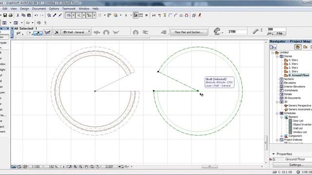Click the thickness field showing 300

click(x=276, y=29)
